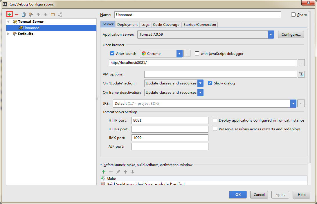The height and width of the screenshot is (204, 317).
Task: Switch to the Startup/Connection tab
Action: pyautogui.click(x=199, y=24)
